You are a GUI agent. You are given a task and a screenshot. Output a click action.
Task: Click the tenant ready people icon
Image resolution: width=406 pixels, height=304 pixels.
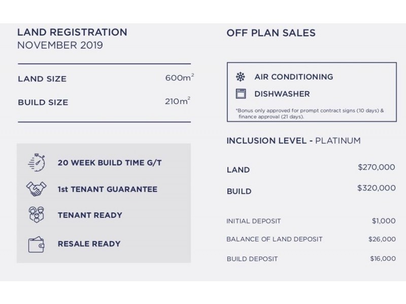[36, 215]
